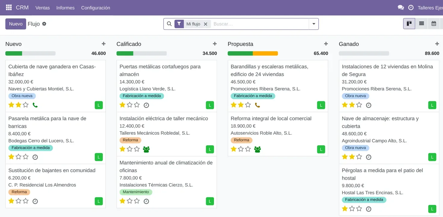Add quick opportunity in Nuevo column
443x217 pixels.
104,44
